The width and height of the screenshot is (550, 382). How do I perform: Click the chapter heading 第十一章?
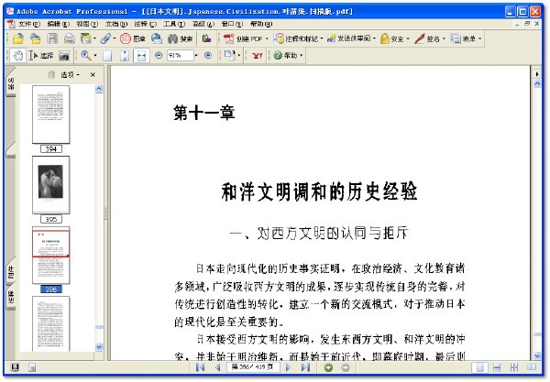204,113
